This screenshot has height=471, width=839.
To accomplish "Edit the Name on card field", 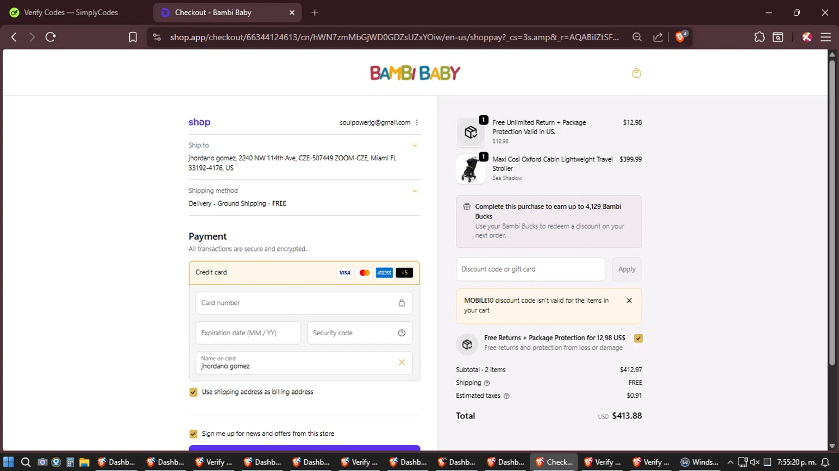I will 304,363.
